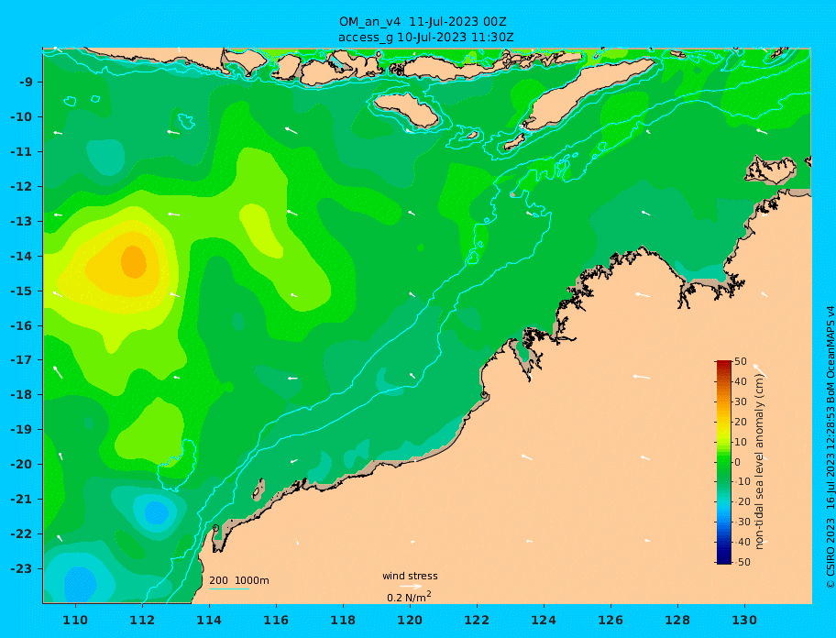Click the color bar tick label 30
The image size is (836, 638).
tap(741, 401)
